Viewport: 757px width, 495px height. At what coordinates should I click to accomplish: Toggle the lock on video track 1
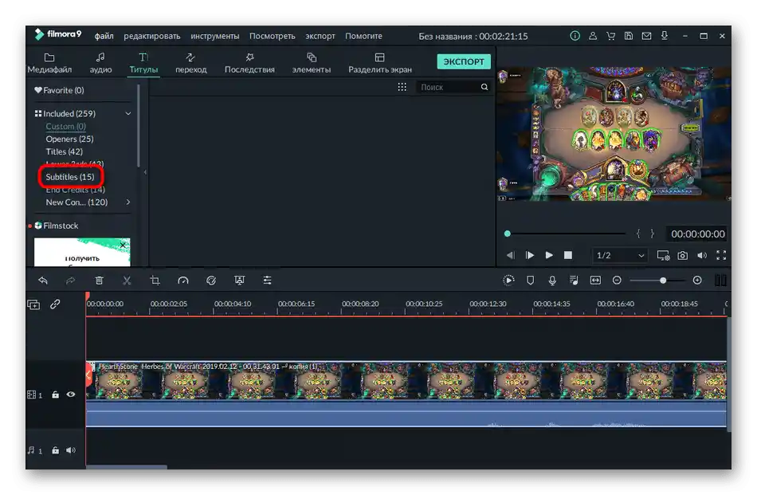55,395
